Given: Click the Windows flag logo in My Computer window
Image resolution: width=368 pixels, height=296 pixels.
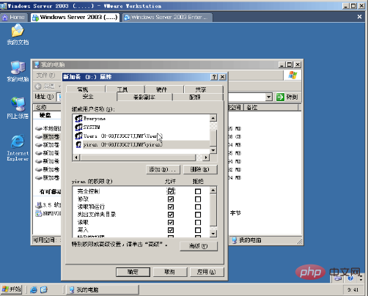Looking at the screenshot, I should coord(292,75).
